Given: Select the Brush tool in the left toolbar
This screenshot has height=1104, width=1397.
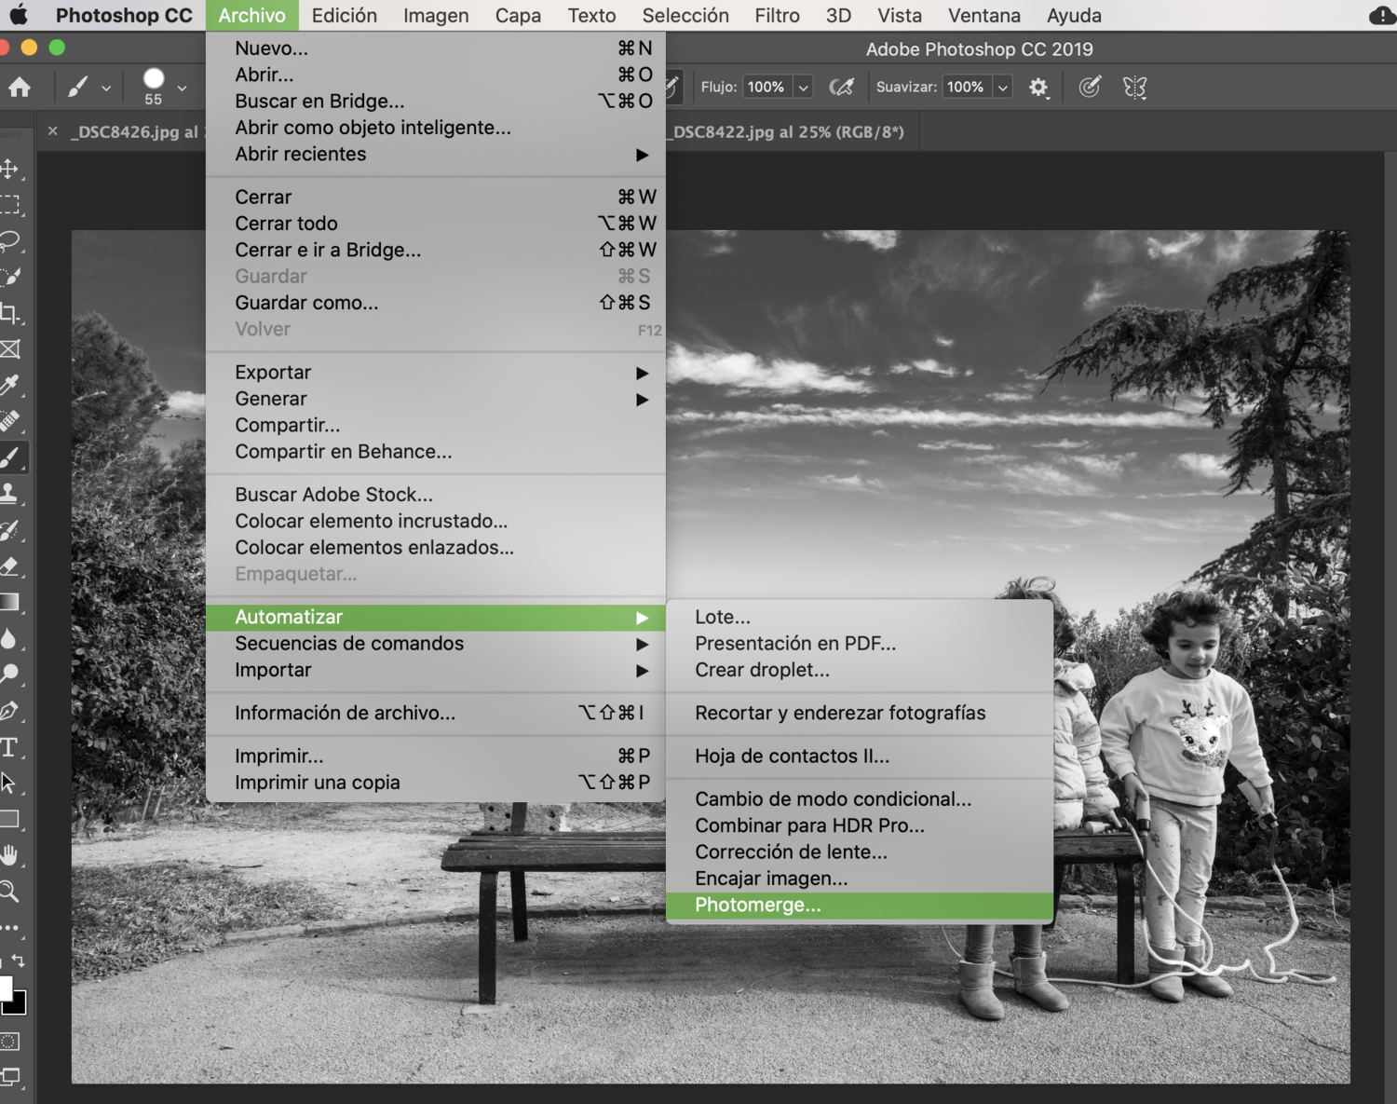Looking at the screenshot, I should tap(10, 457).
